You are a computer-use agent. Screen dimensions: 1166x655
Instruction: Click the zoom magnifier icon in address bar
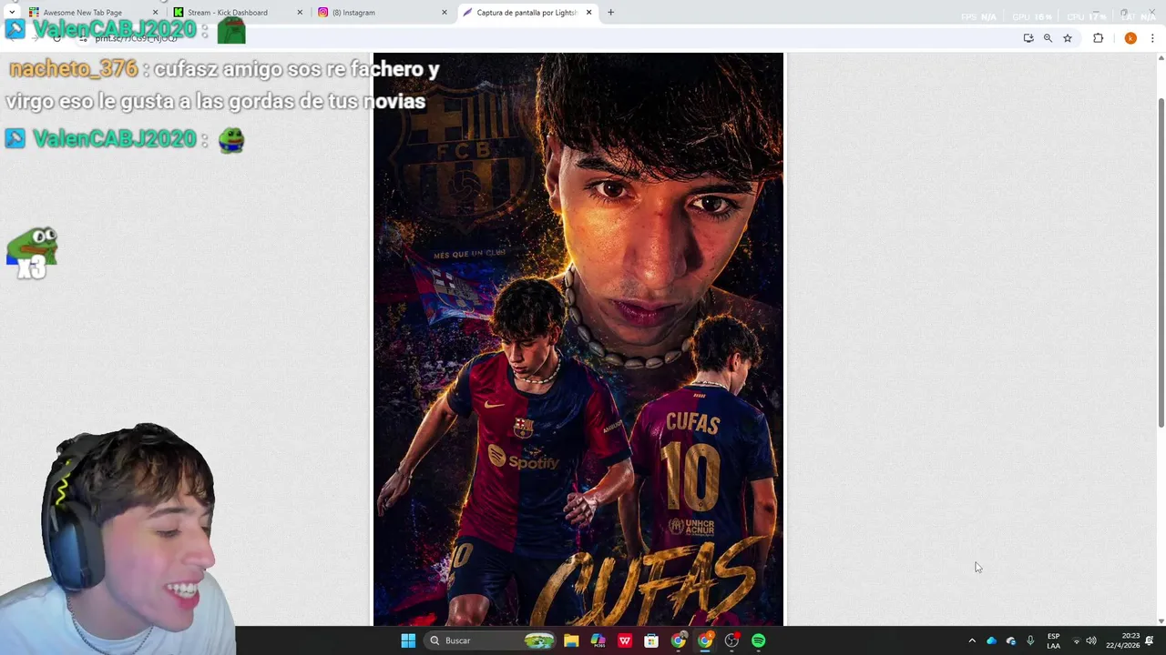1048,38
